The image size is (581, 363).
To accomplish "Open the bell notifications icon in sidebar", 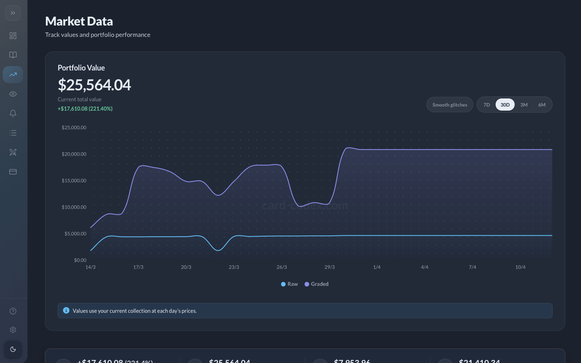I will tap(13, 113).
